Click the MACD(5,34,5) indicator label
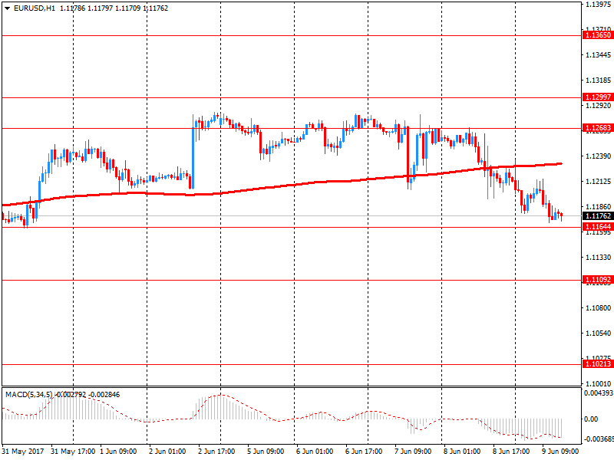This screenshot has height=460, width=614. (29, 395)
